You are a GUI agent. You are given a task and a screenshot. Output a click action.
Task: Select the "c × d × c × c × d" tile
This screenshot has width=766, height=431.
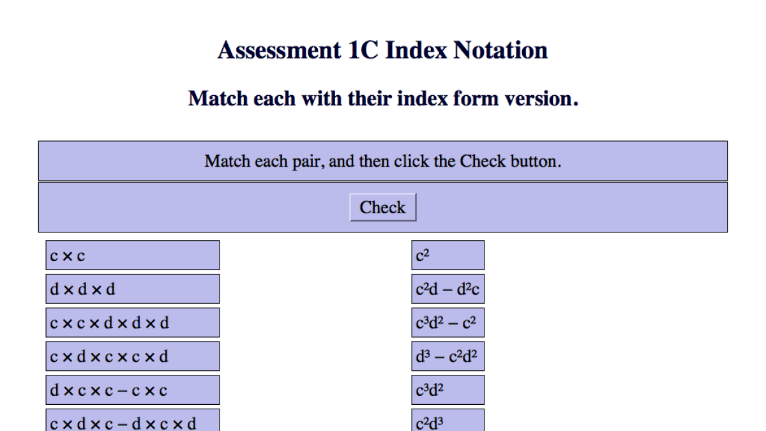[132, 356]
